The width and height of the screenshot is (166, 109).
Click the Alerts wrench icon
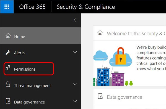click(x=8, y=52)
